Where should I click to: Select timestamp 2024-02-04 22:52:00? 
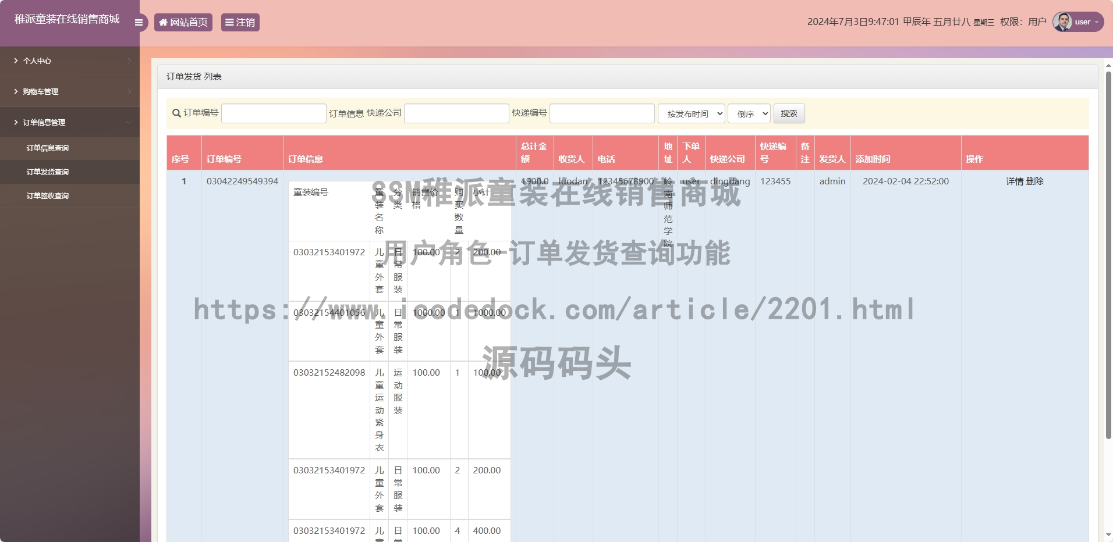click(x=906, y=181)
